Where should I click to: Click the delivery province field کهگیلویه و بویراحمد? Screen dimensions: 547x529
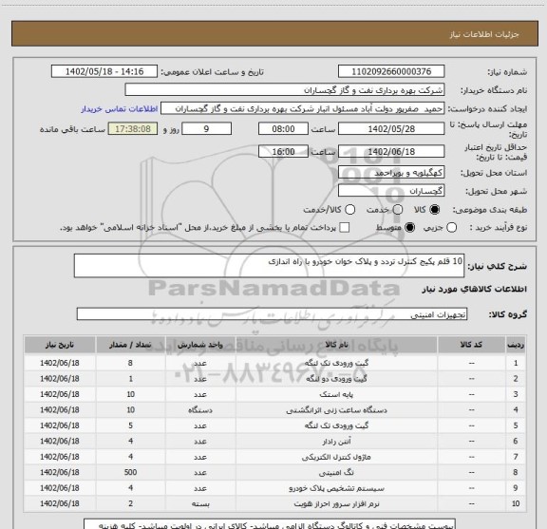pos(391,173)
